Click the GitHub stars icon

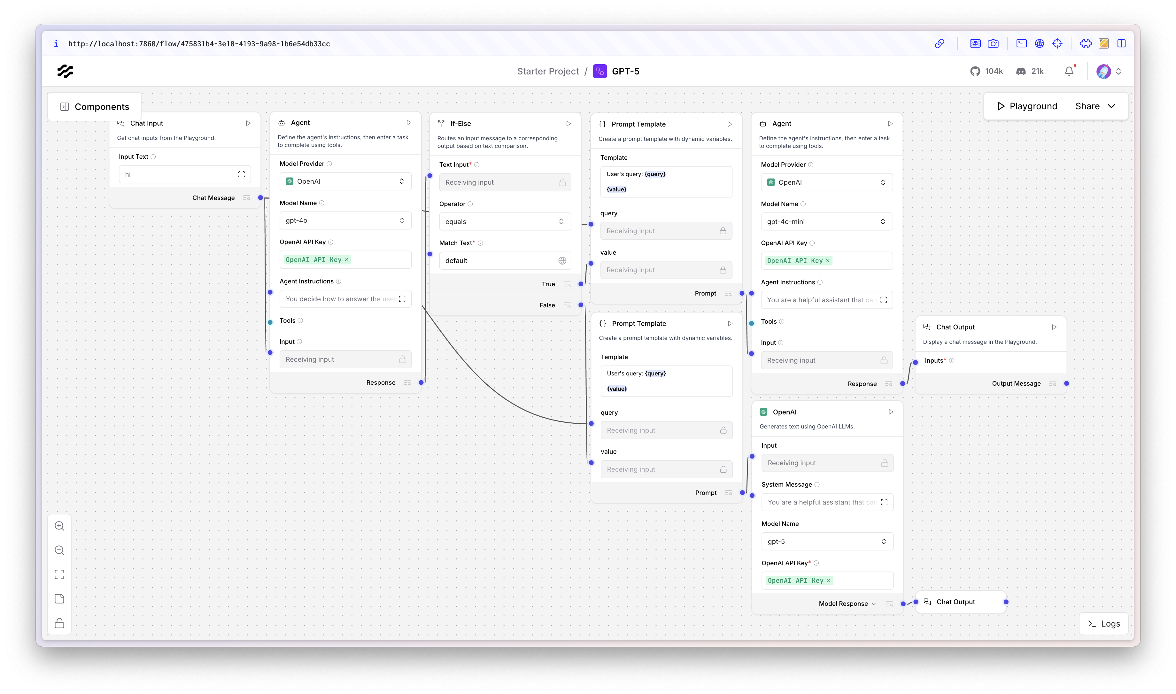975,71
